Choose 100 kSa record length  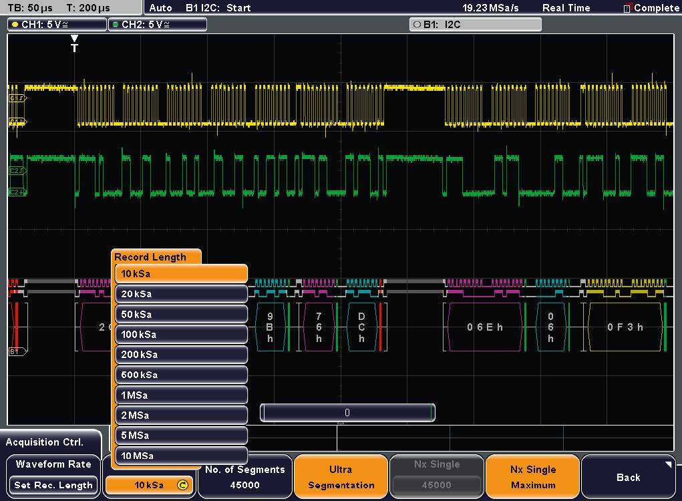click(x=182, y=335)
